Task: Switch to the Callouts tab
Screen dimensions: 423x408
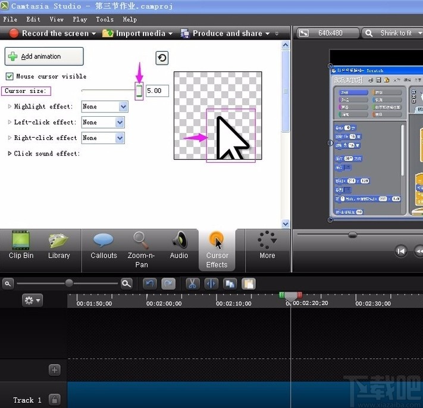Action: point(104,245)
